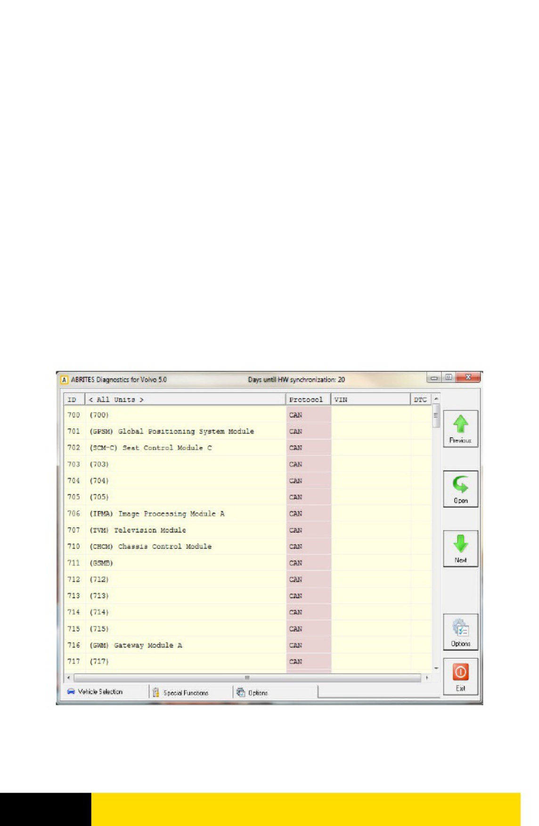Click the vertical scrollbar thumb

436,416
